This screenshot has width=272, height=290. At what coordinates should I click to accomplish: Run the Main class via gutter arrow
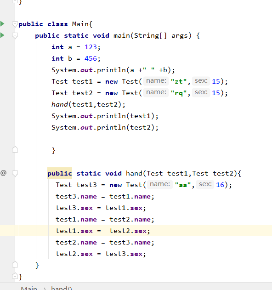[2, 24]
